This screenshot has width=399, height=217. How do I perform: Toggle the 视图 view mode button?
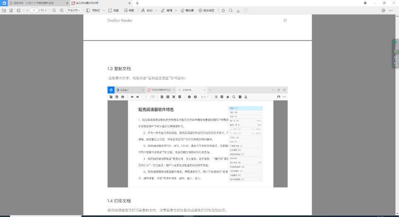pos(113,10)
